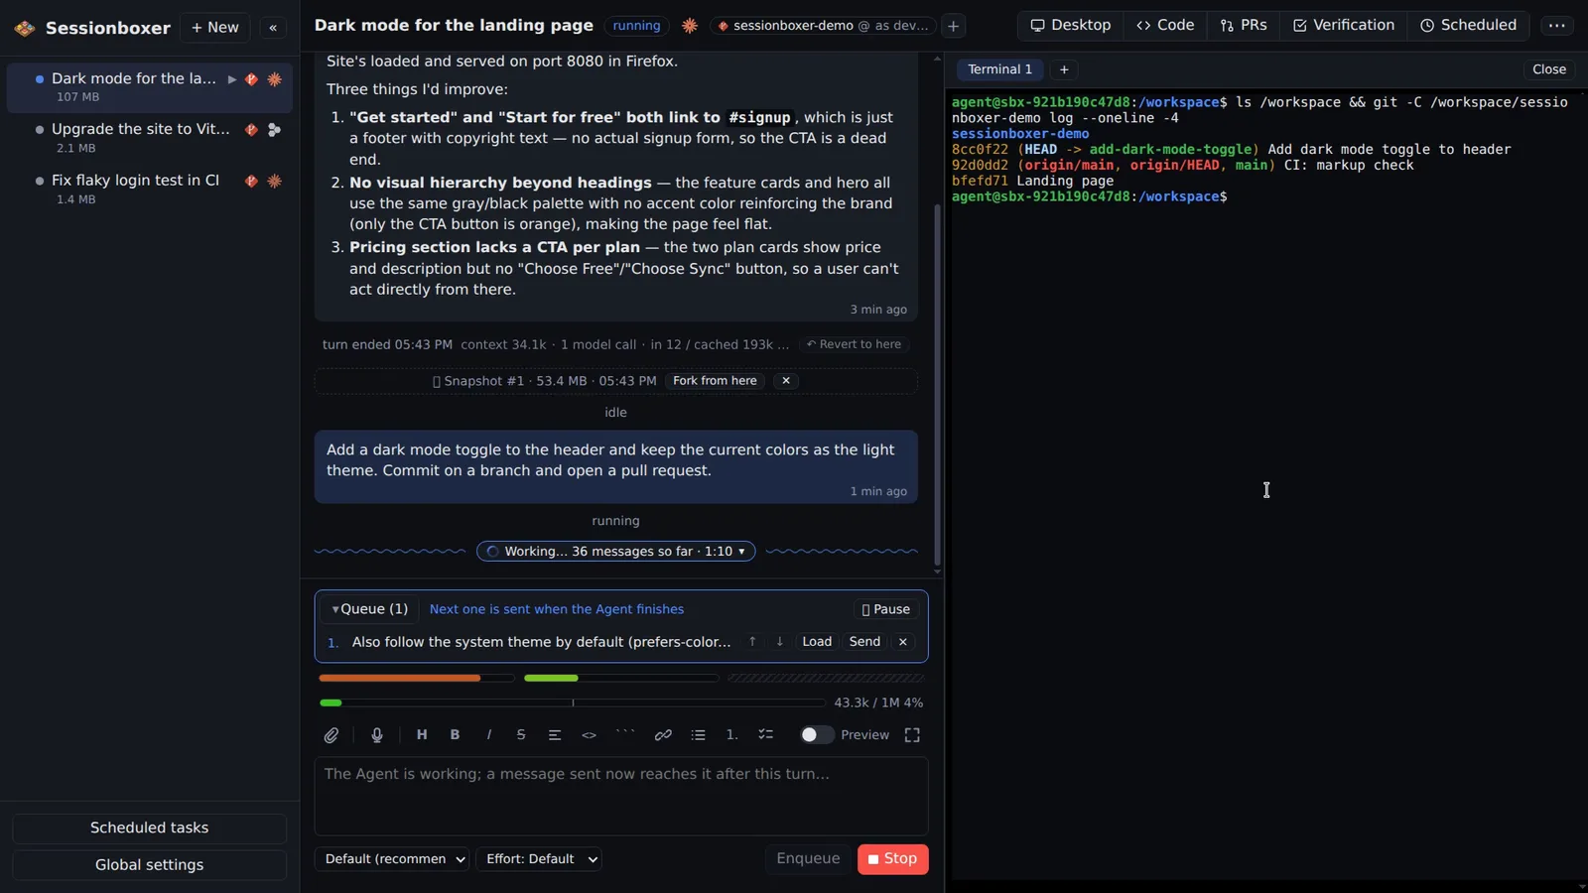The image size is (1588, 893).
Task: Insert a link with the chain icon
Action: 663,735
